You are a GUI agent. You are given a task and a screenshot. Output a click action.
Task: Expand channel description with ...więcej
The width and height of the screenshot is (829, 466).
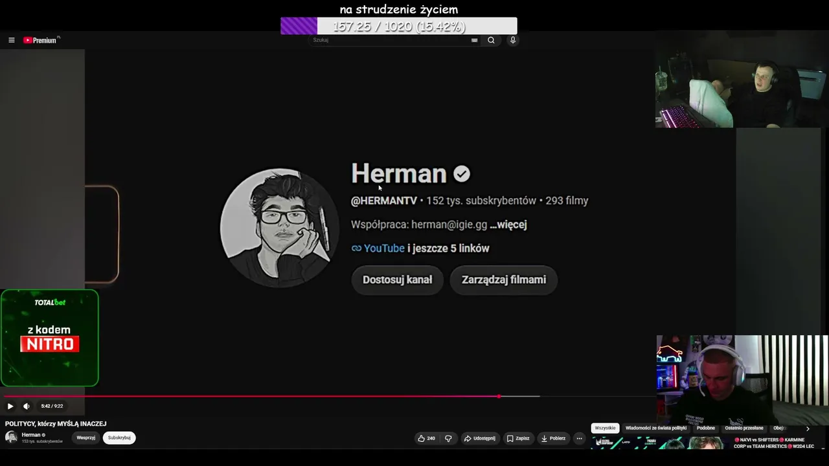tap(508, 225)
